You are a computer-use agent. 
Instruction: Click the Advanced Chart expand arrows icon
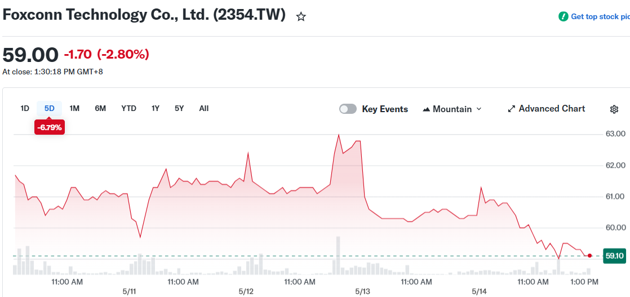(512, 109)
